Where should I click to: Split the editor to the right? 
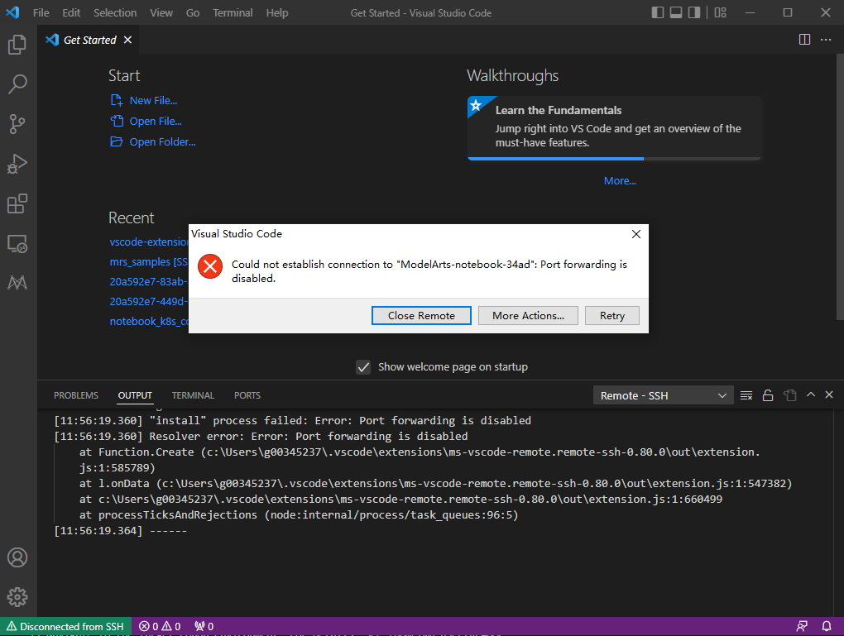(x=805, y=39)
